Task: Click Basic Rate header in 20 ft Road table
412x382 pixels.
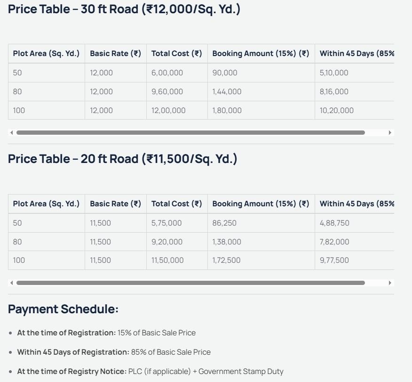Action: click(115, 204)
